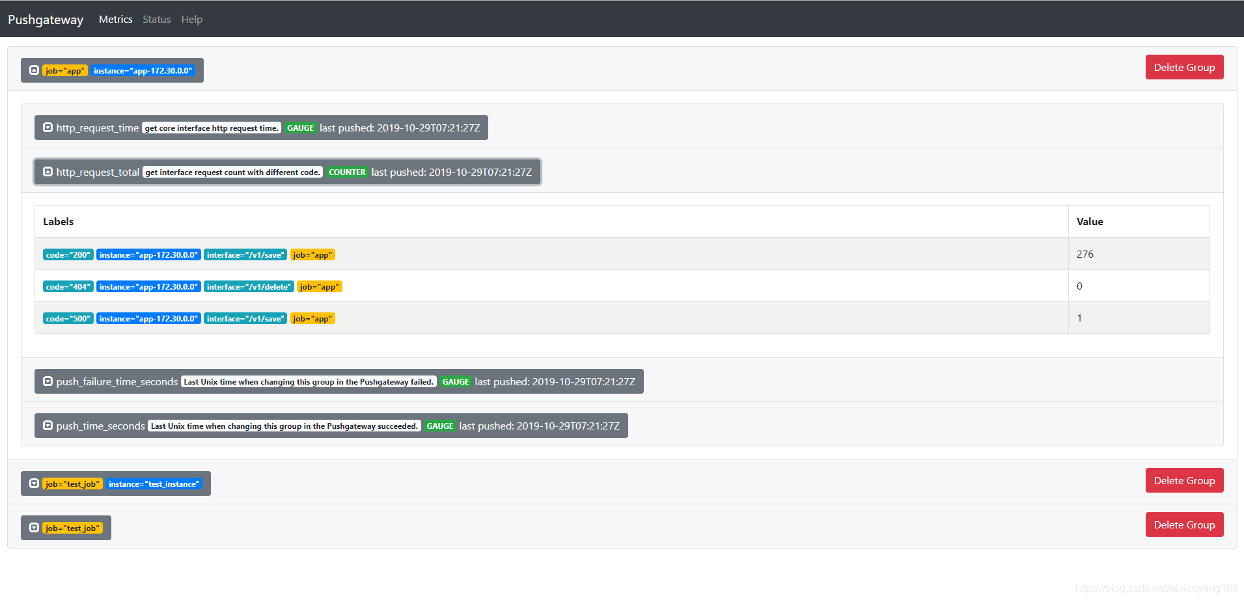
Task: Click 'Last Unix time ... Pushgateway failed.' help text
Action: (x=309, y=382)
